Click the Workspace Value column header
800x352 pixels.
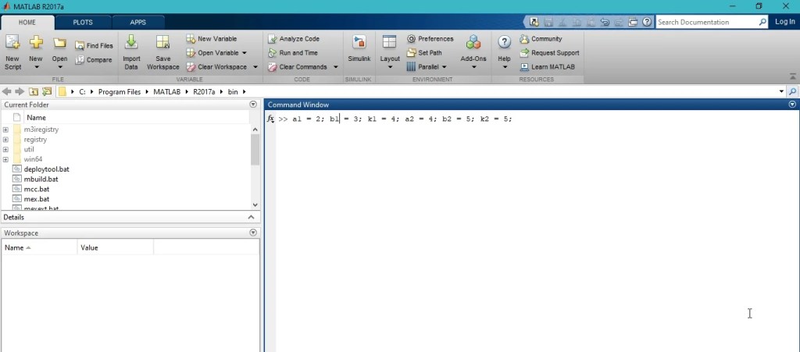point(116,247)
